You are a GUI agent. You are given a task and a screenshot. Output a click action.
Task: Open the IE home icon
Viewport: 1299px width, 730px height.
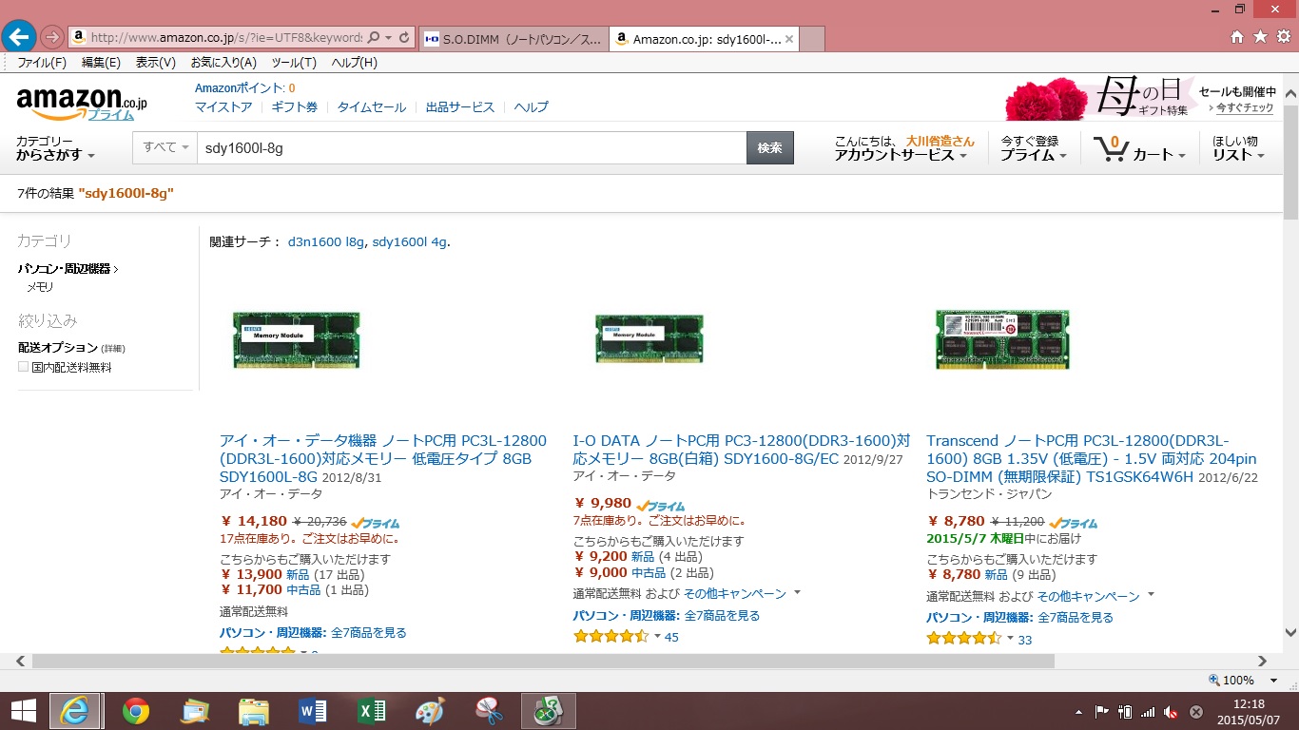[1236, 37]
